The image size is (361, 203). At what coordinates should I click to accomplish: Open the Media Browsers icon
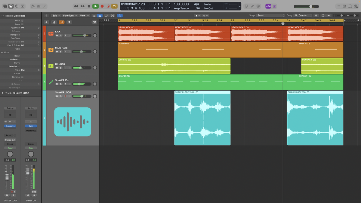click(x=356, y=6)
